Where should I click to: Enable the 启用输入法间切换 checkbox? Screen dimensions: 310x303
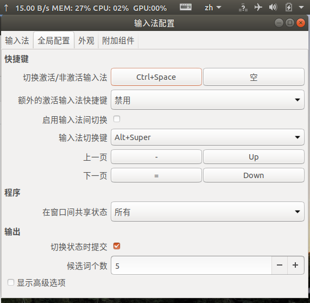(117, 119)
